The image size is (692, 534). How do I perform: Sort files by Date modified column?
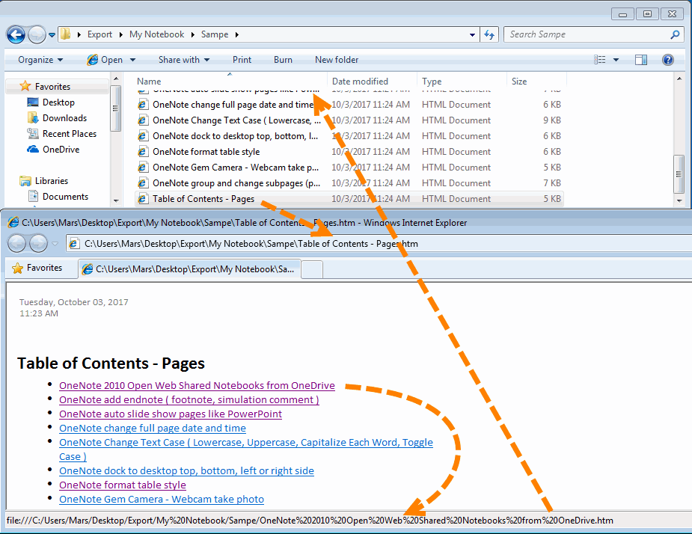tap(360, 82)
